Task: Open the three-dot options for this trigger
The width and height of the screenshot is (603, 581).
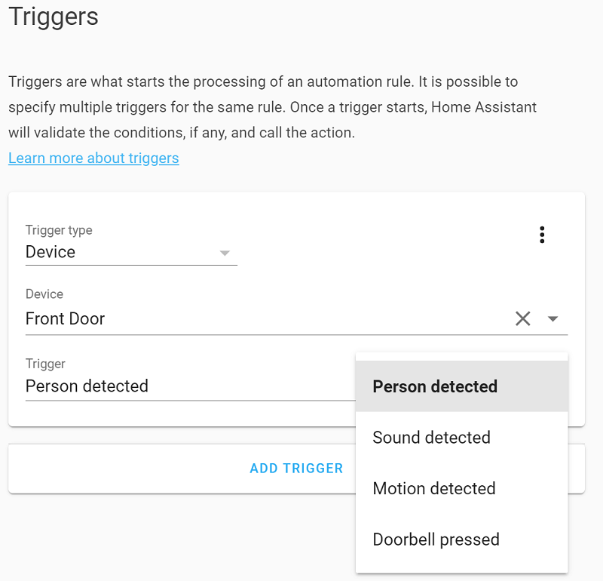Action: 542,235
